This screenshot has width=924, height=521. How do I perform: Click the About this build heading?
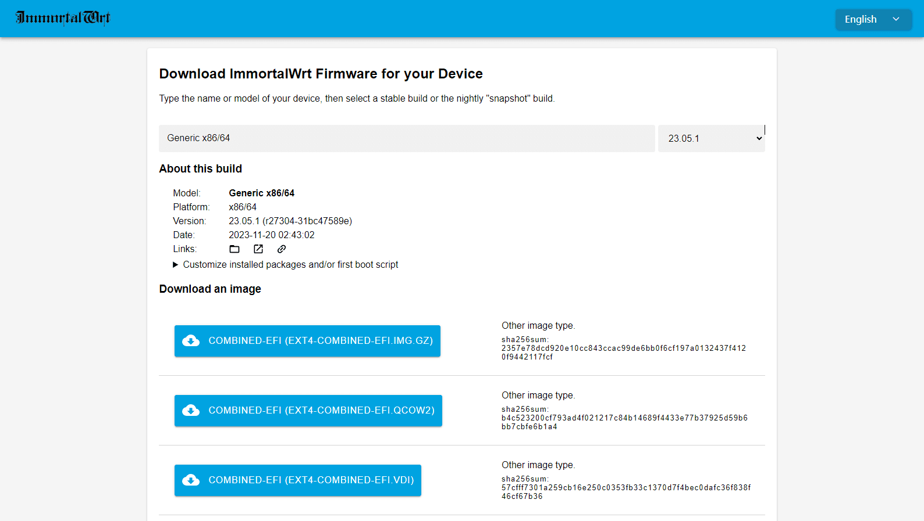click(x=201, y=169)
